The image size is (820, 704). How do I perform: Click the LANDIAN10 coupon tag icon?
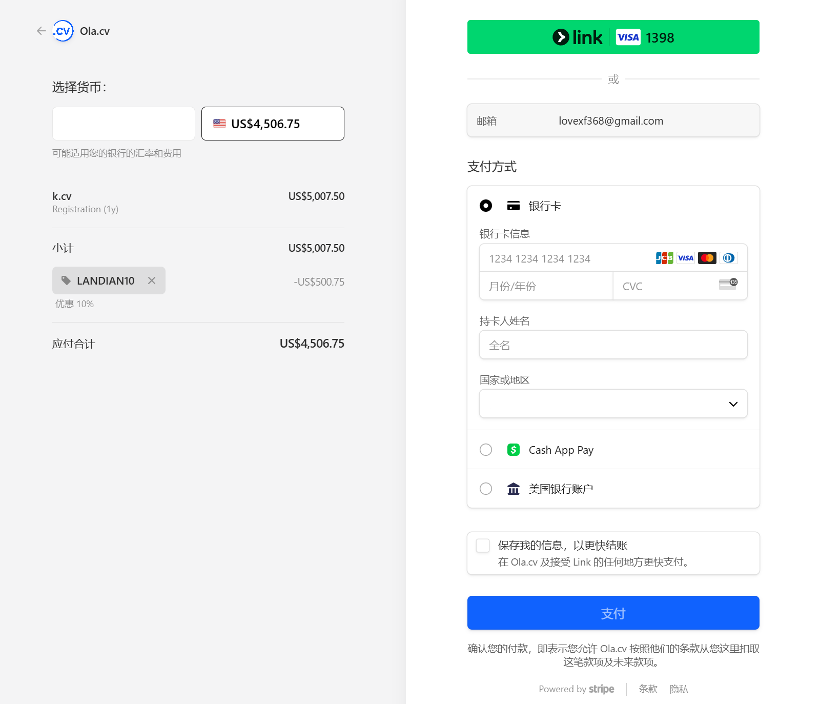click(66, 280)
